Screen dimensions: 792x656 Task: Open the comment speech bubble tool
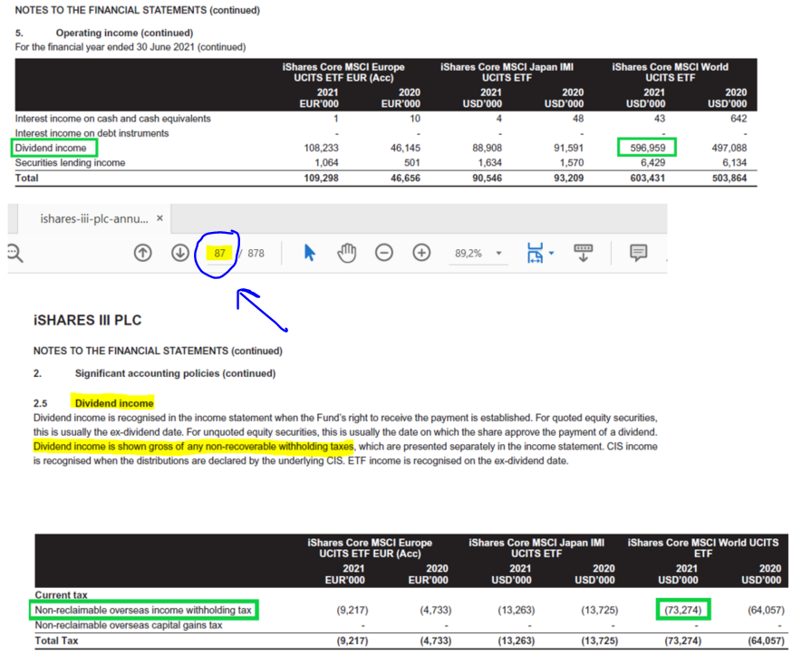coord(639,253)
